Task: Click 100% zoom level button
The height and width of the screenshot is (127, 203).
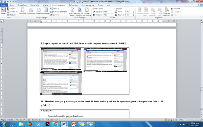Action: tap(181, 120)
